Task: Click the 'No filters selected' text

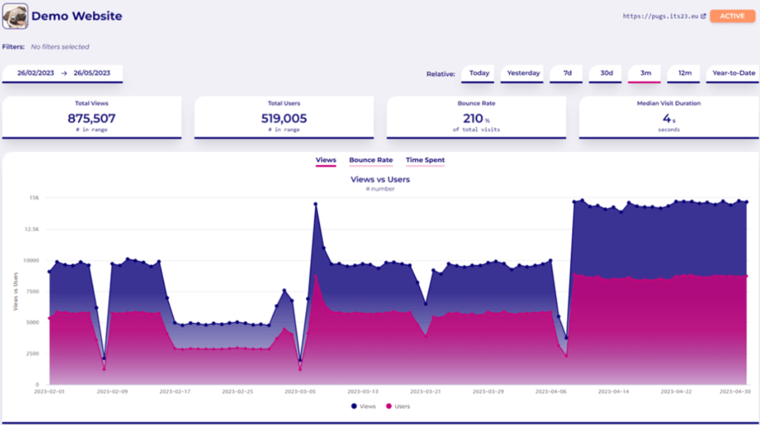Action: point(60,47)
